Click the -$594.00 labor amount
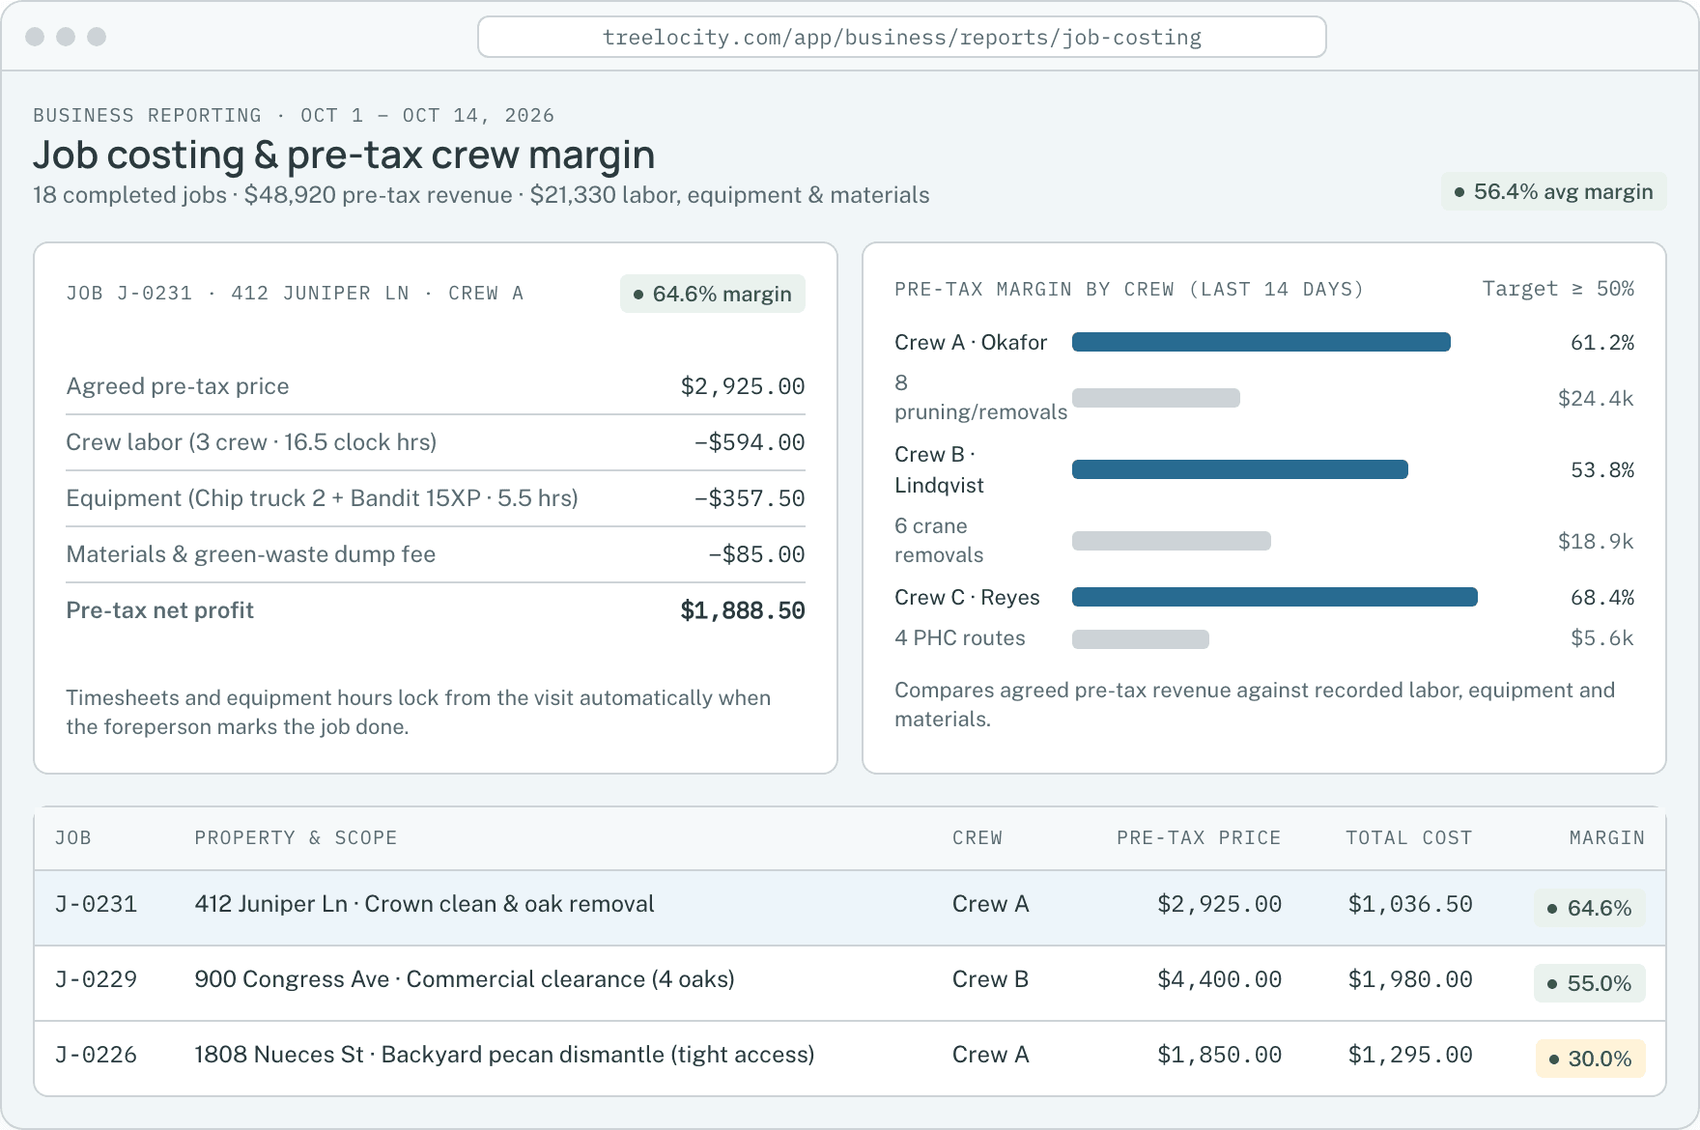This screenshot has width=1700, height=1130. 750,442
